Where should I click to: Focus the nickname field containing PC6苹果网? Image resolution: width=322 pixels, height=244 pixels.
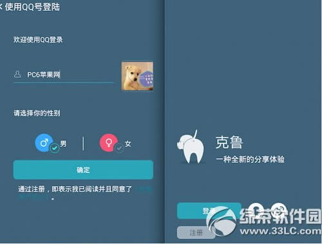pyautogui.click(x=63, y=75)
